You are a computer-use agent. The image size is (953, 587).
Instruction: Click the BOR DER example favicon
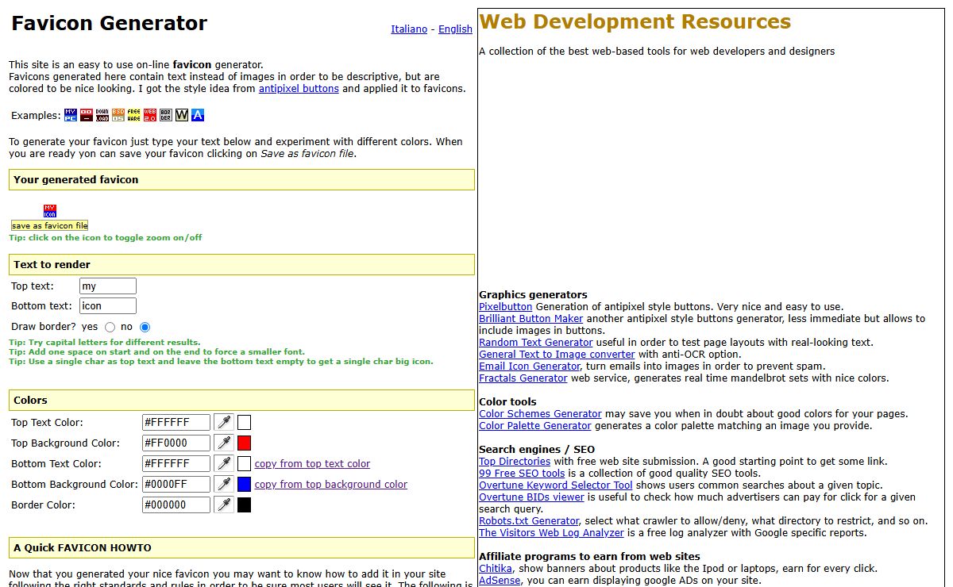pos(166,115)
